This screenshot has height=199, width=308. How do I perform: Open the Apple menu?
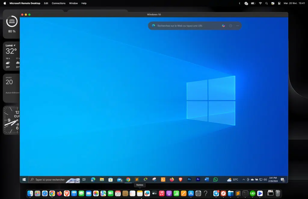[5, 3]
